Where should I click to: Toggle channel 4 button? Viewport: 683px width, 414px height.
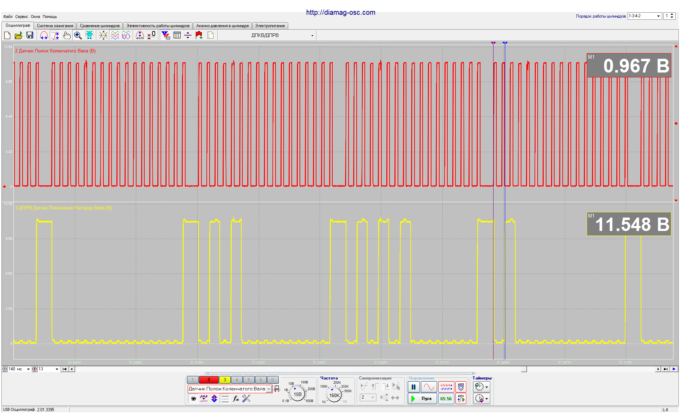click(x=237, y=380)
